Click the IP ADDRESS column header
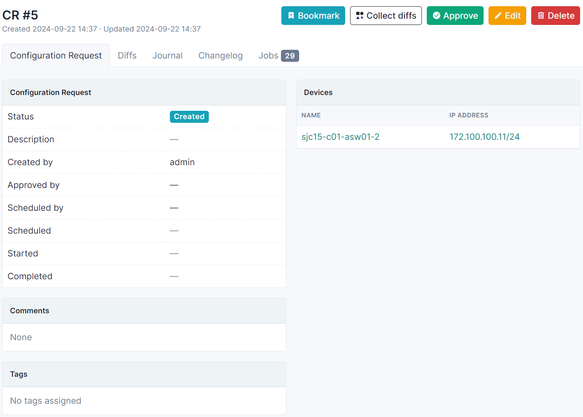 [x=469, y=115]
